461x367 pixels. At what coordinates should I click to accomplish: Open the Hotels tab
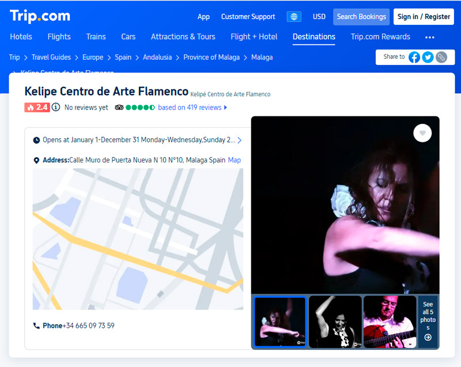tap(21, 37)
